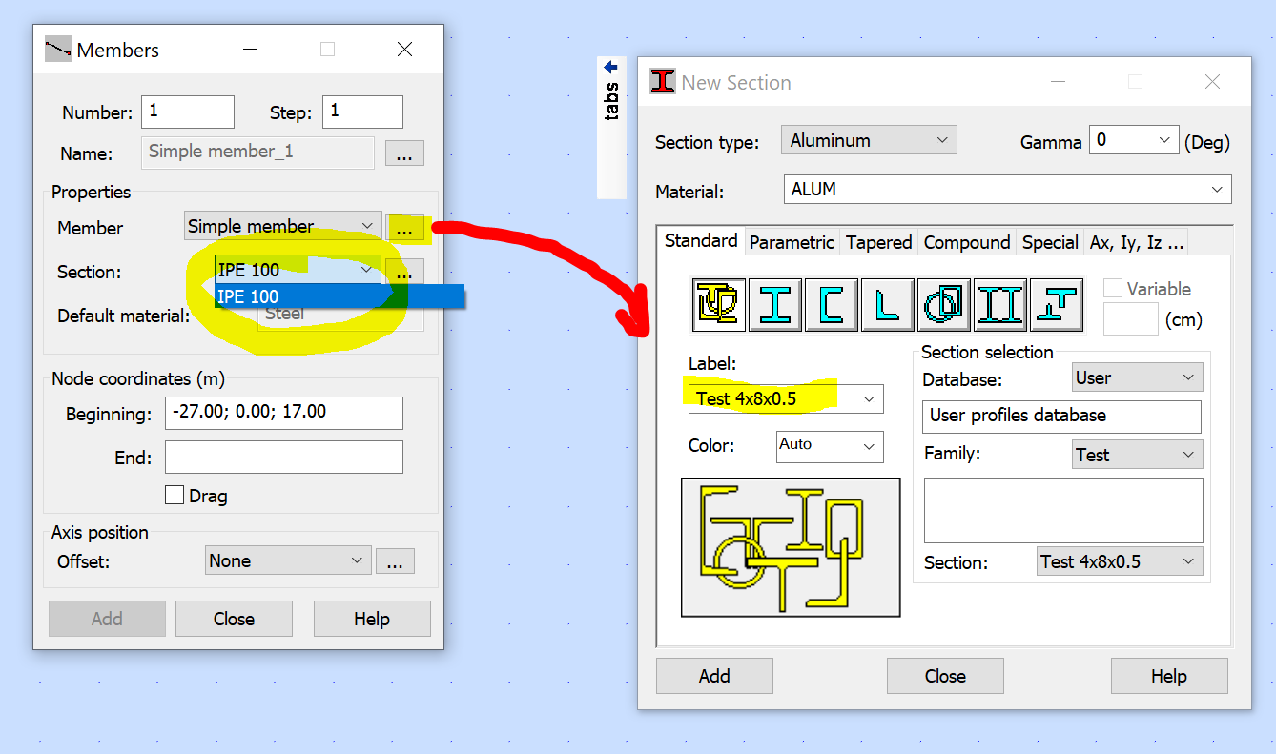
Task: Open the Color dropdown set to Auto
Action: tap(829, 446)
